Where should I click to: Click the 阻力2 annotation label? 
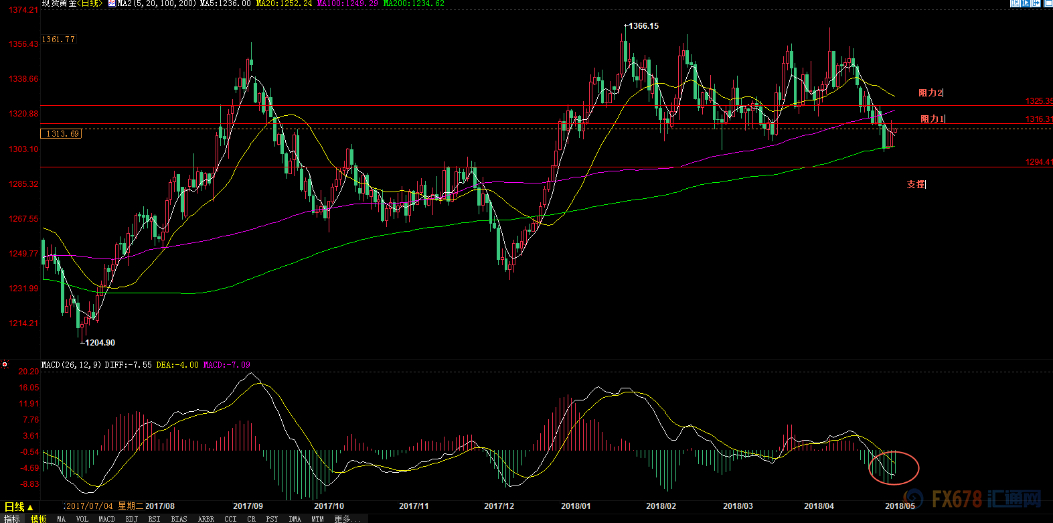(x=930, y=93)
